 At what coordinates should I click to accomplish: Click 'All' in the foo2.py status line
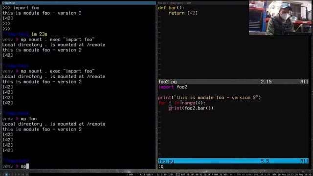304,82
